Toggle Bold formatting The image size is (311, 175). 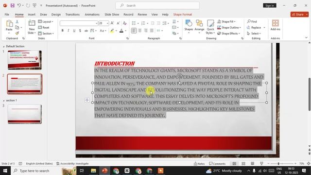(63, 31)
